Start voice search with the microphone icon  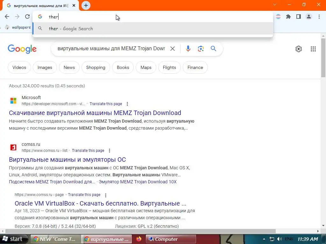tap(188, 49)
